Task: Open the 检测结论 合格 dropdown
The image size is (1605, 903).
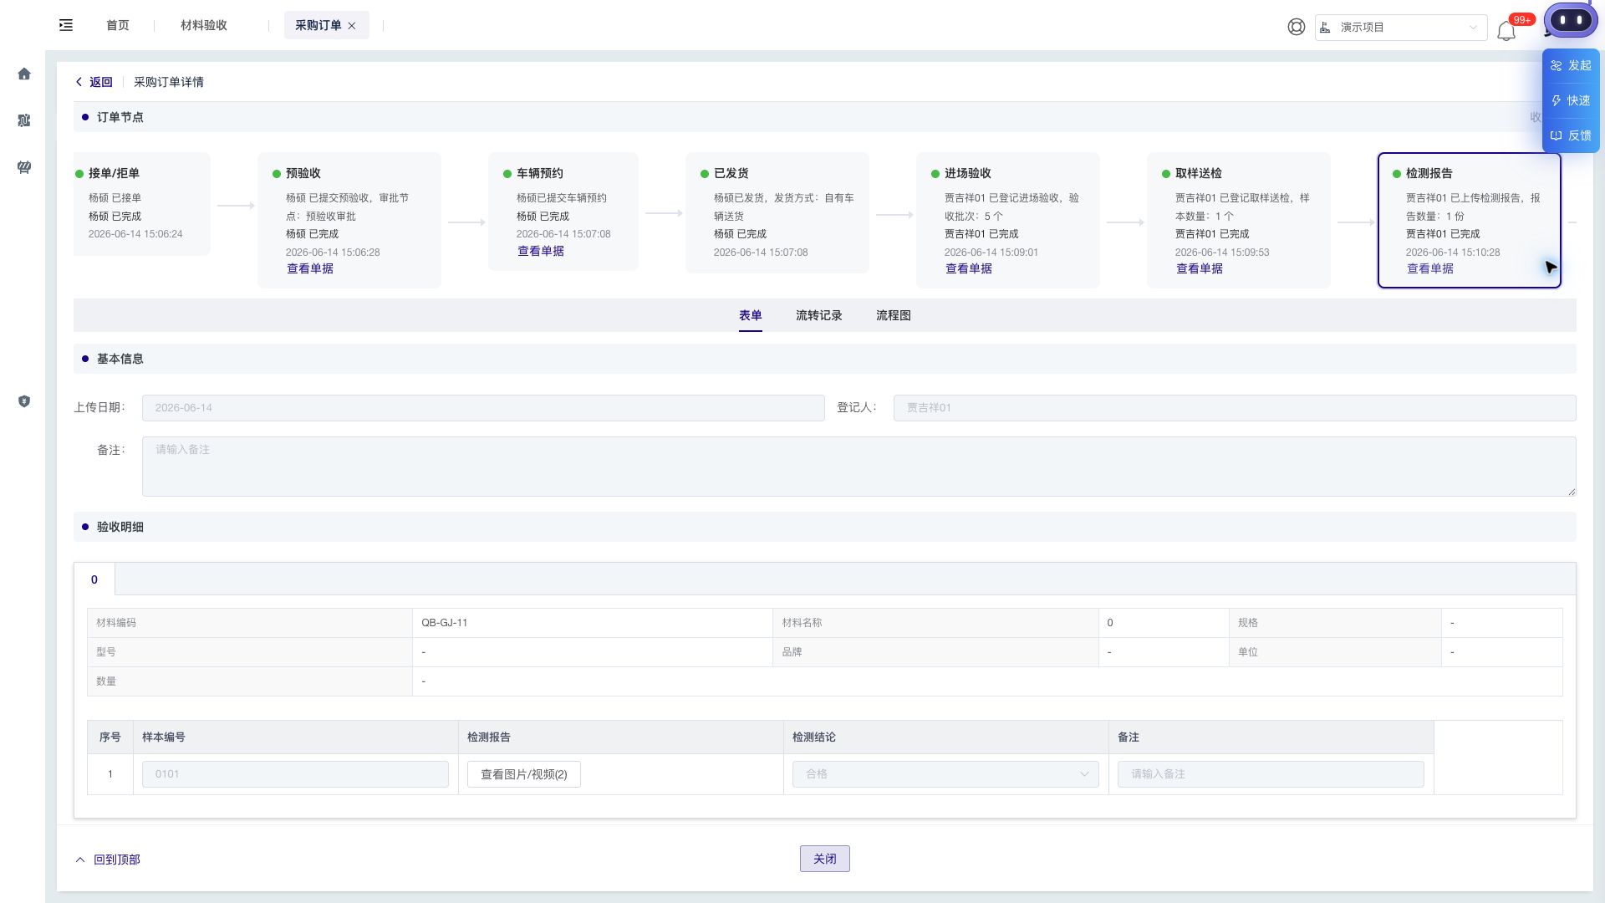Action: [945, 774]
